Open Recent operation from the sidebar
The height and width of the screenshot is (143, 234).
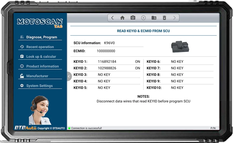coord(40,47)
